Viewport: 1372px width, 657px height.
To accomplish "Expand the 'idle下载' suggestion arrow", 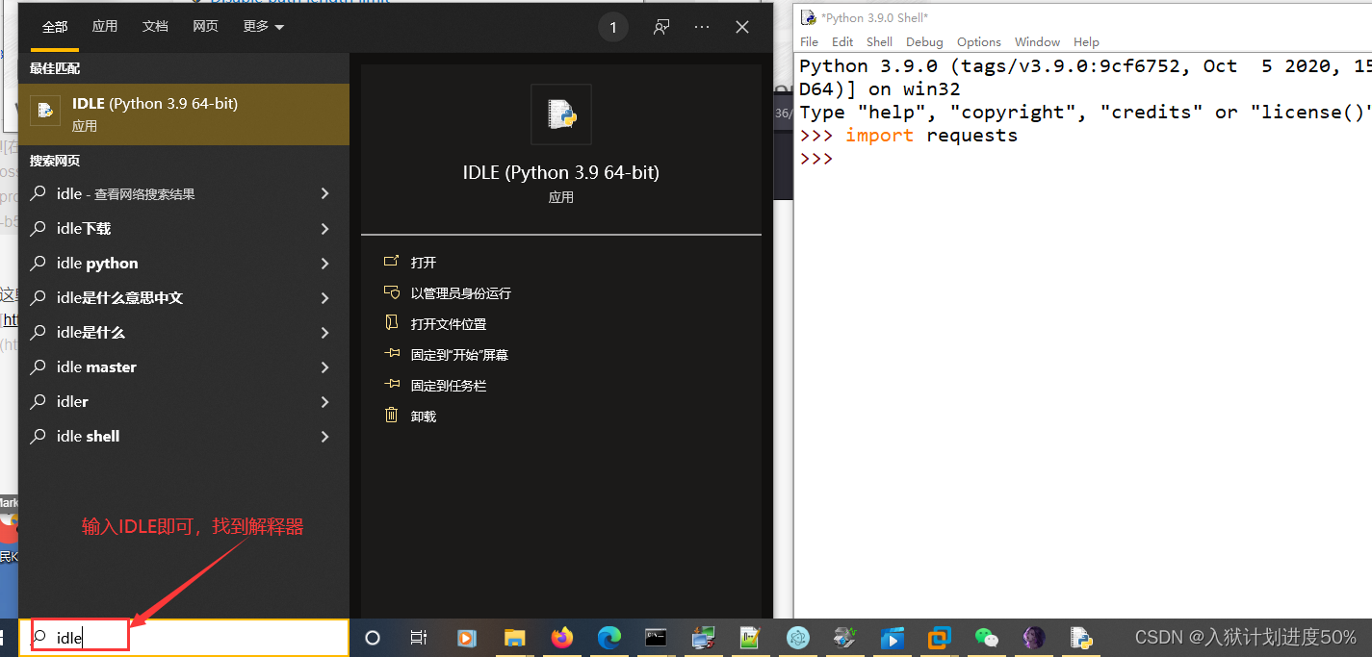I will pos(324,229).
